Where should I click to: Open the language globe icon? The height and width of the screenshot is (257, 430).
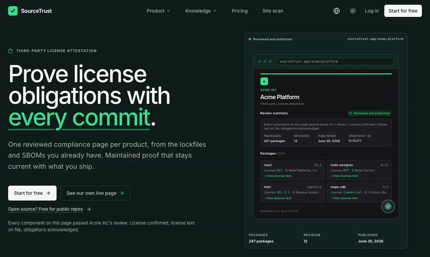click(337, 11)
